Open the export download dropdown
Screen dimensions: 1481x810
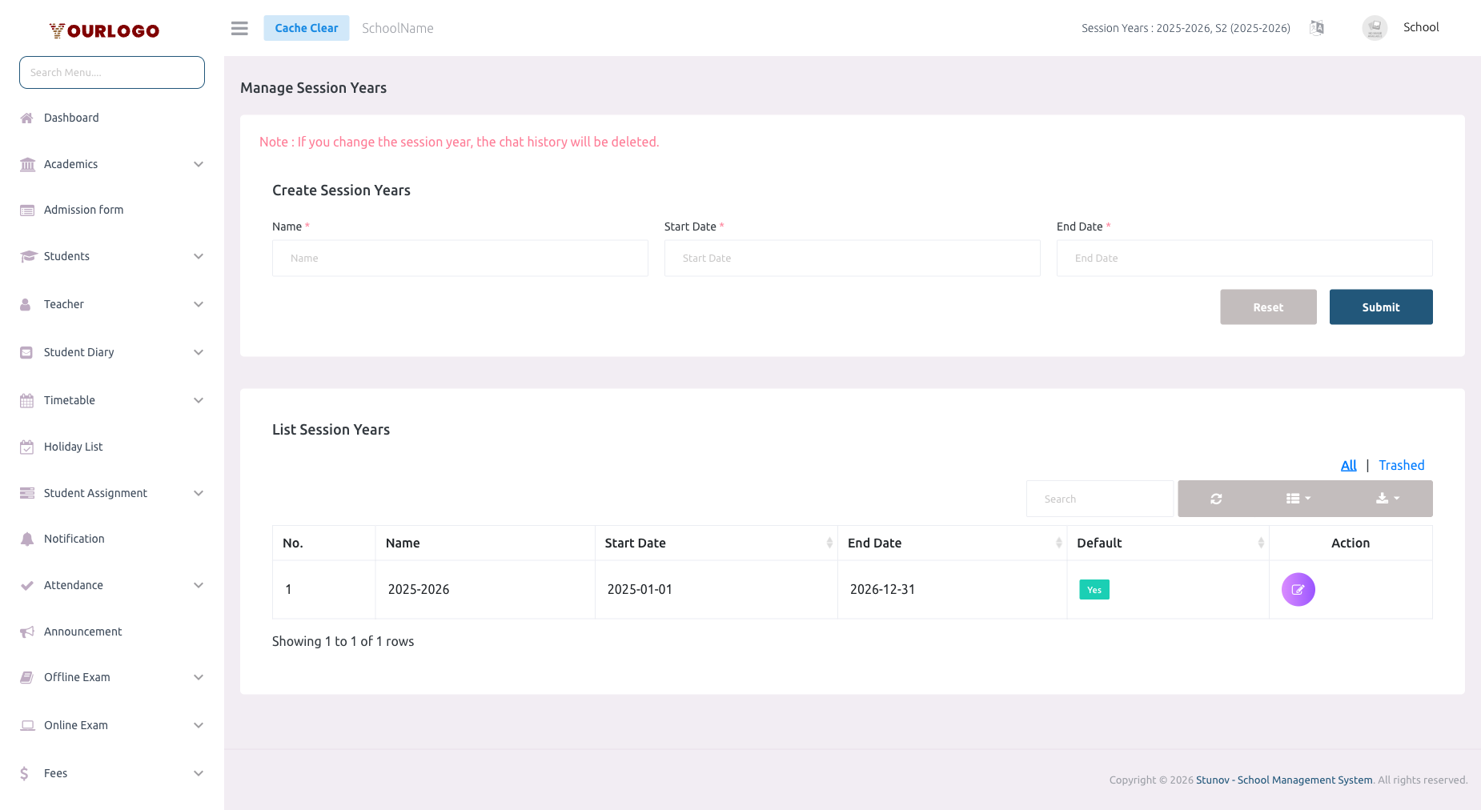point(1387,498)
